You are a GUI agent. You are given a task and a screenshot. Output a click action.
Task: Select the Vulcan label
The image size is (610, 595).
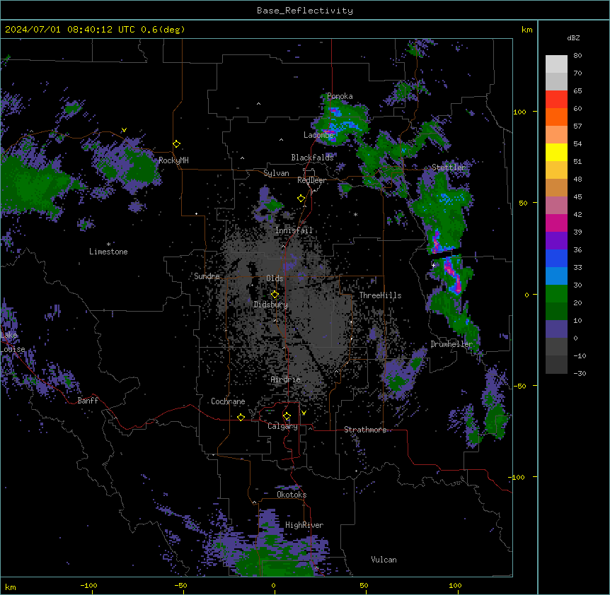coord(384,560)
